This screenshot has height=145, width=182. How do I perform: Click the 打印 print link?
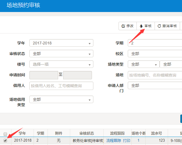(x=127, y=141)
